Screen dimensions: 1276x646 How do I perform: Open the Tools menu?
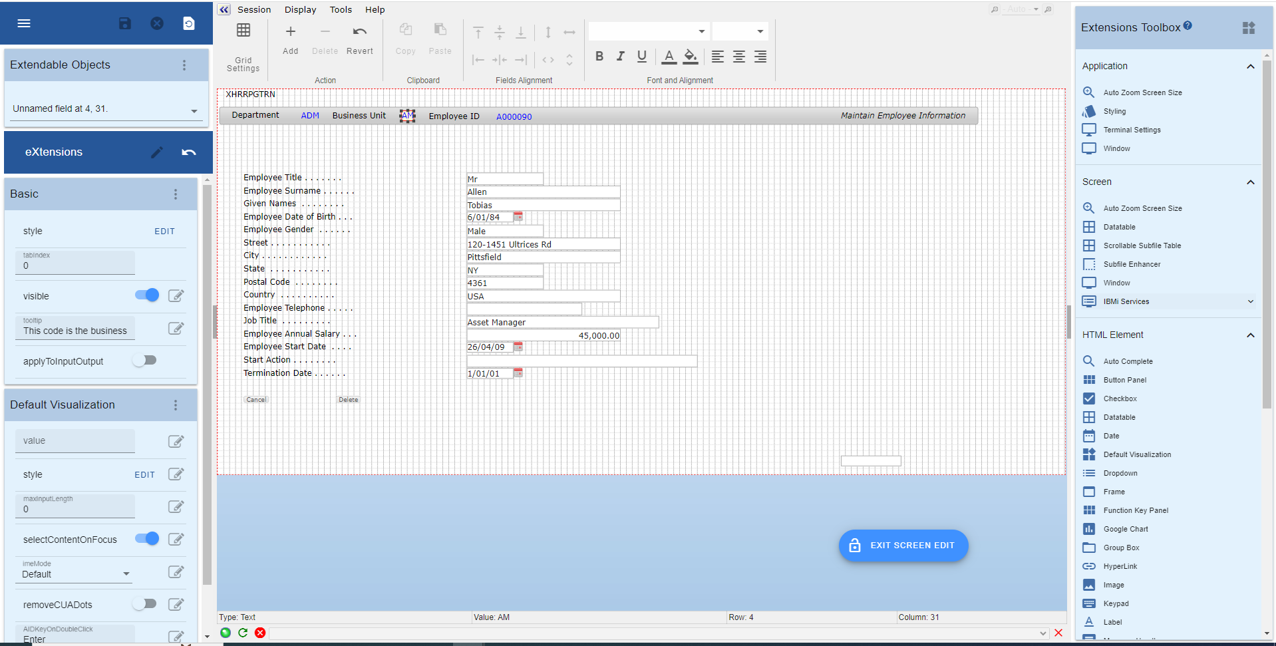(341, 10)
